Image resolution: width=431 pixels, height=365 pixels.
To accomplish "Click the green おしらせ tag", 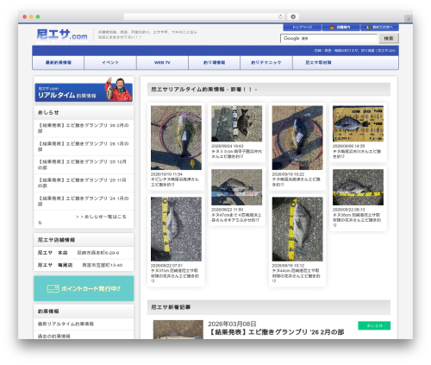I will [x=374, y=325].
